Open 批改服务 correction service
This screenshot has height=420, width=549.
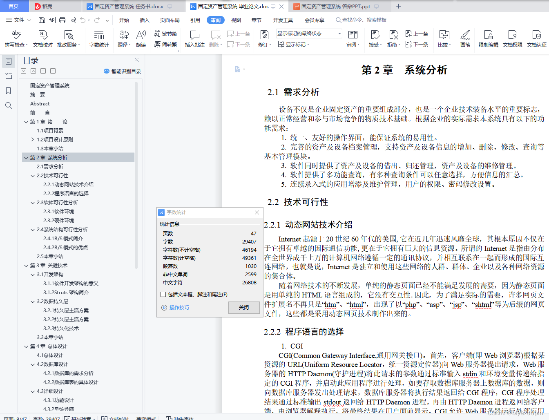pos(69,39)
